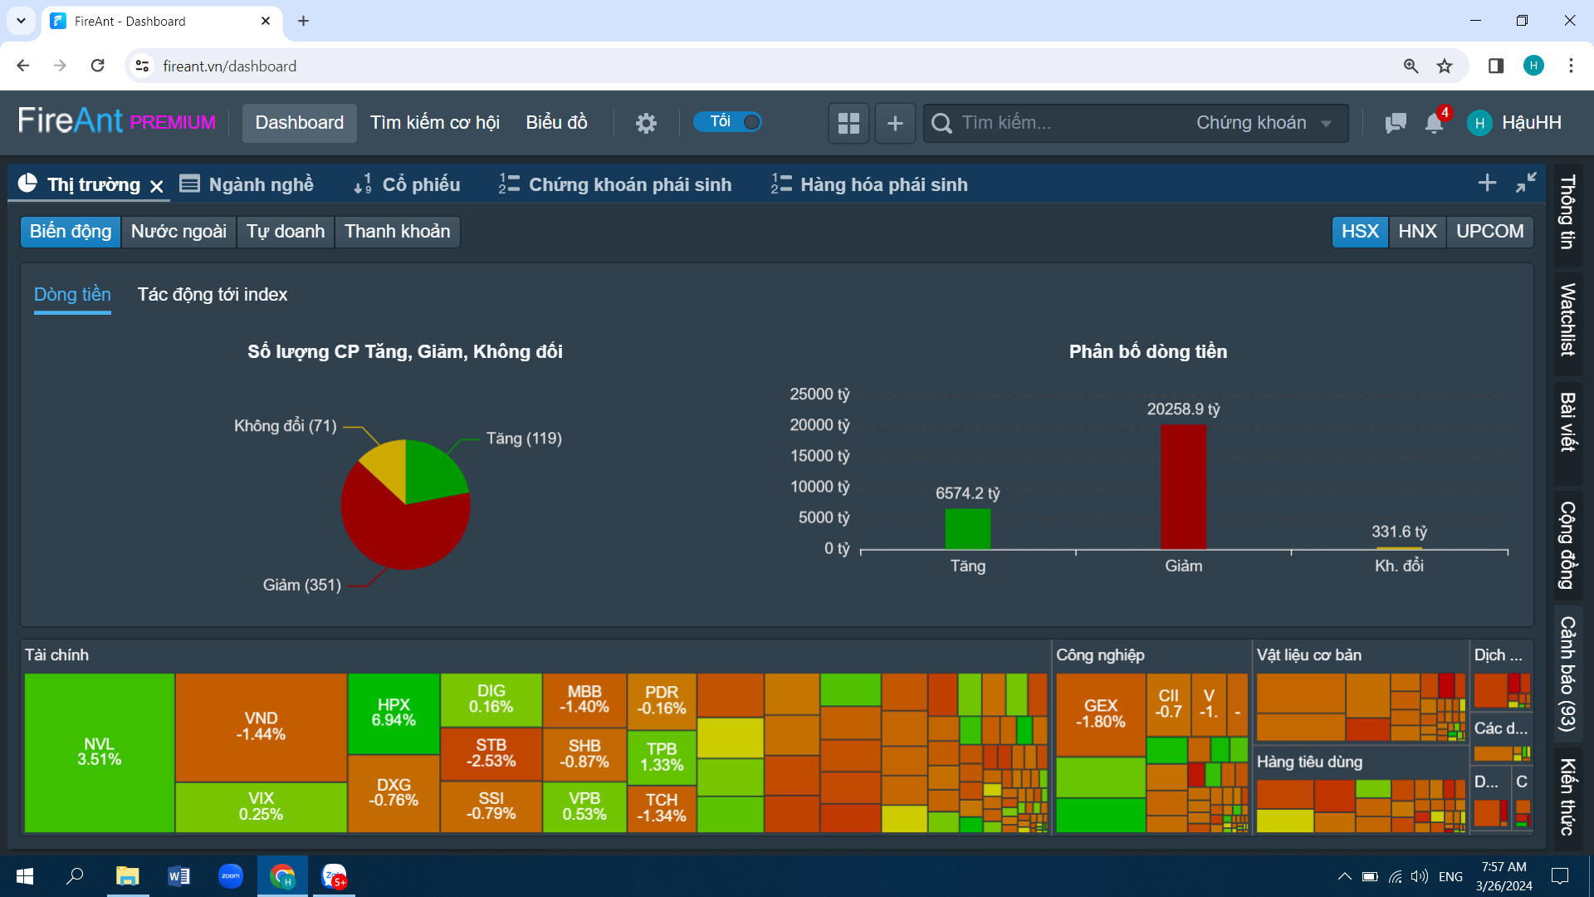Select the UPCOM exchange button
1594x897 pixels.
coord(1489,231)
